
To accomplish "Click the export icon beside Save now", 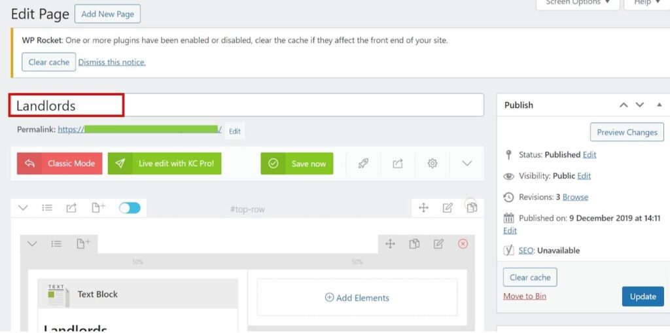I will [398, 164].
